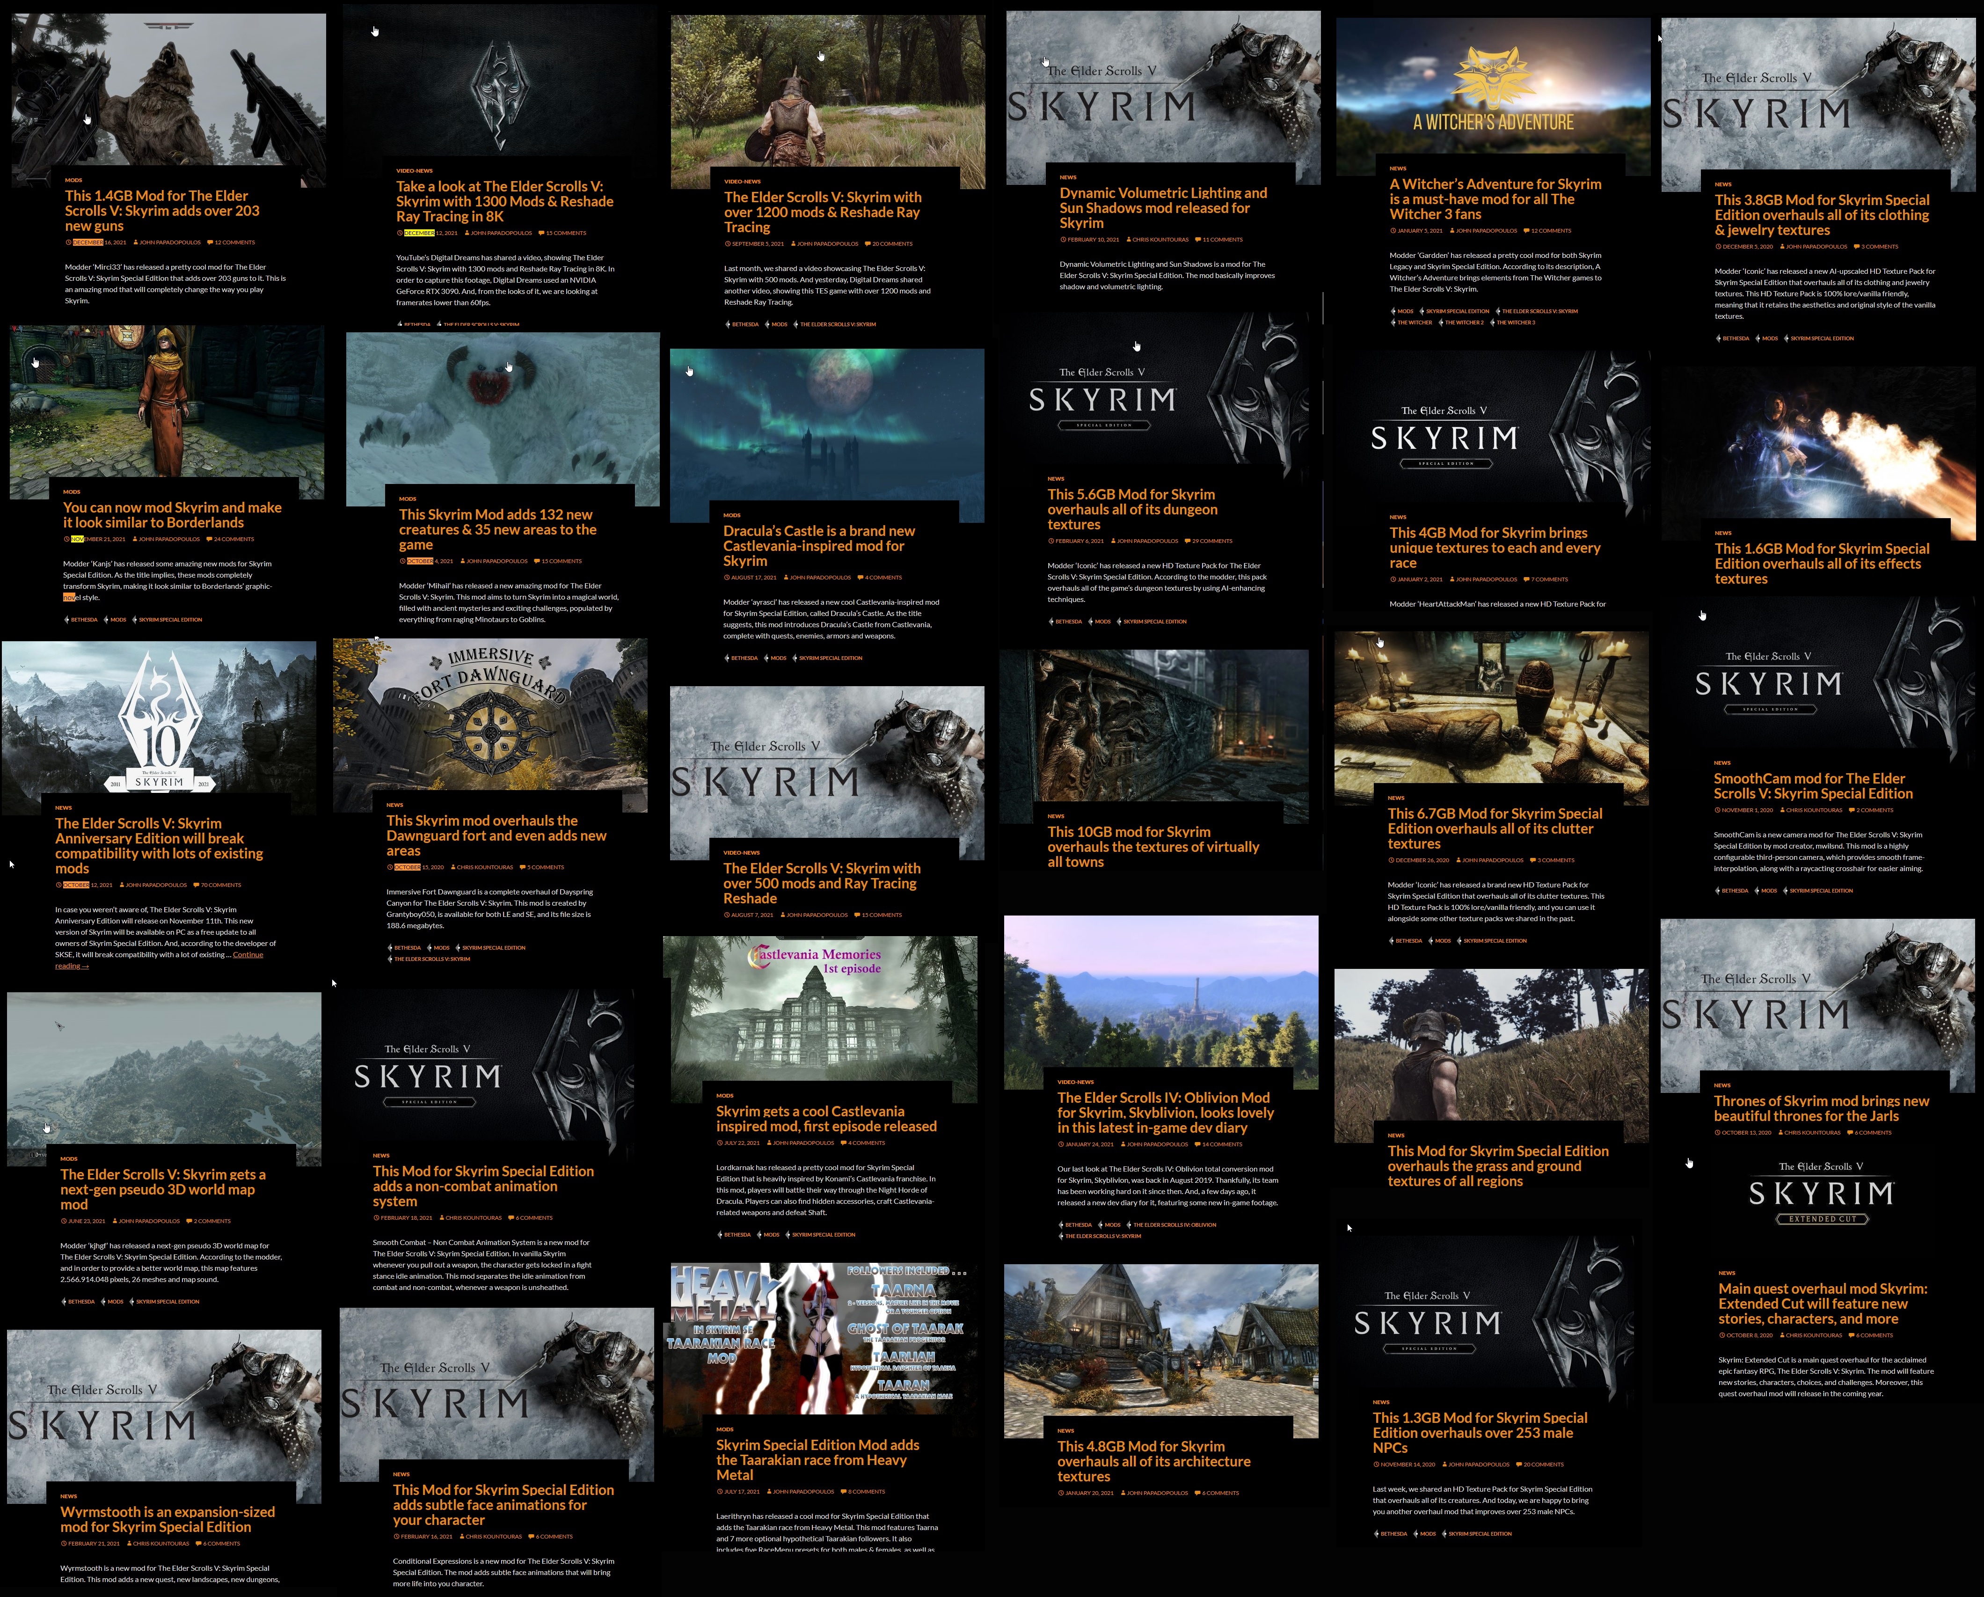This screenshot has height=1597, width=1984.
Task: Select Skyrim Special Edition tag under SmoothCam post
Action: point(1819,891)
